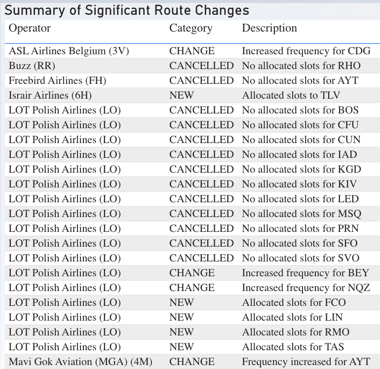Screen dimensions: 380x369
Task: Select the Freebird Airlines (FH) row
Action: pyautogui.click(x=192, y=81)
